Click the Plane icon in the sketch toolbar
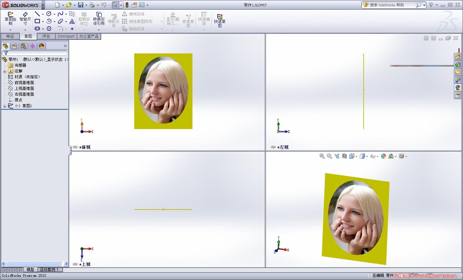 point(72,14)
